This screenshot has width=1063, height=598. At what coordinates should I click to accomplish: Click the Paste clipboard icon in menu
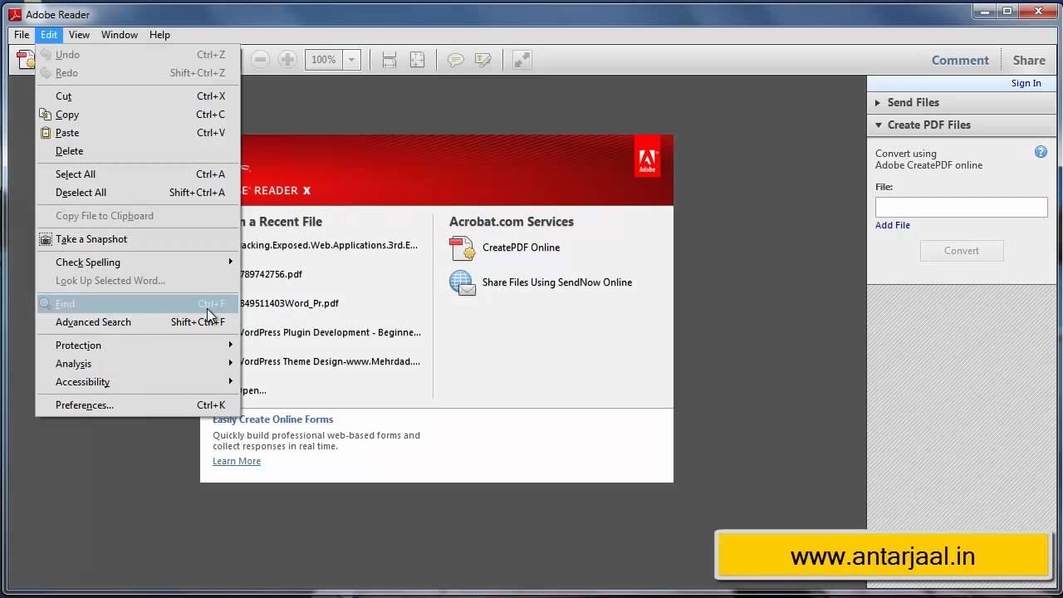tap(46, 133)
